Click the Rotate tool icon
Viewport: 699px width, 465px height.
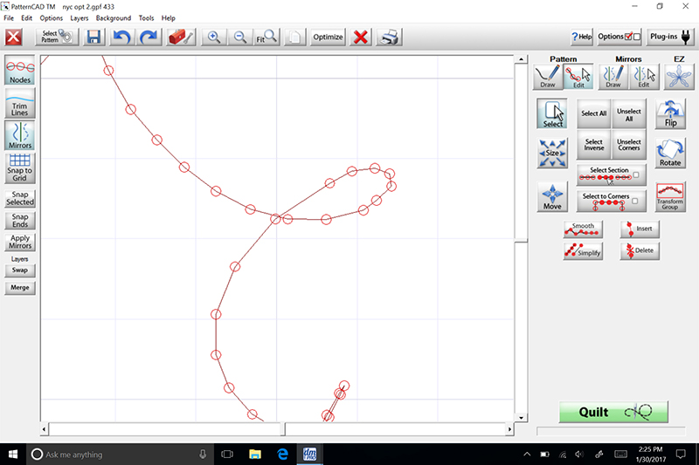[670, 152]
